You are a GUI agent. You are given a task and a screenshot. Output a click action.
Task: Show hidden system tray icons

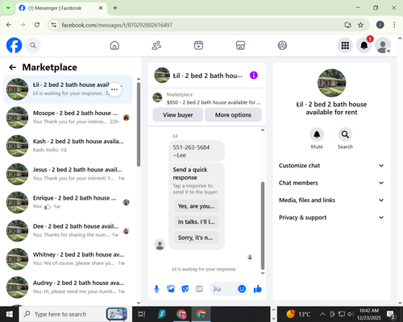pos(322,314)
